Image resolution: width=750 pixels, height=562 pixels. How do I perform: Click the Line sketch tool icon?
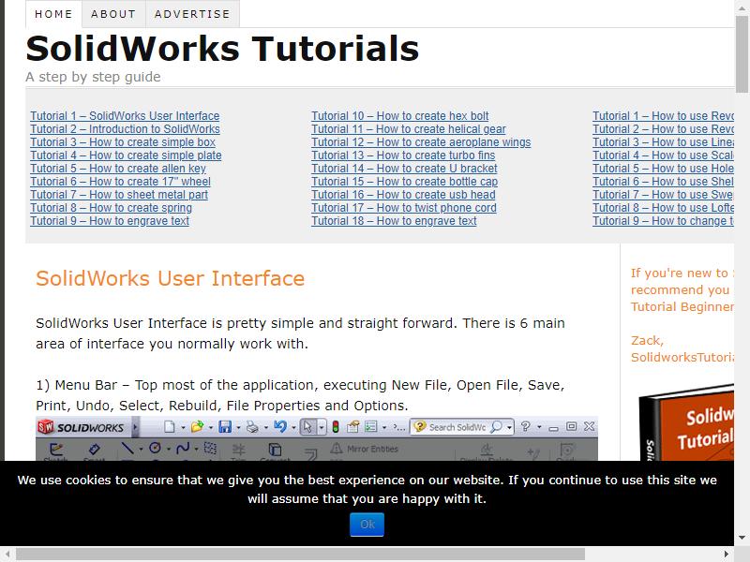coord(127,449)
